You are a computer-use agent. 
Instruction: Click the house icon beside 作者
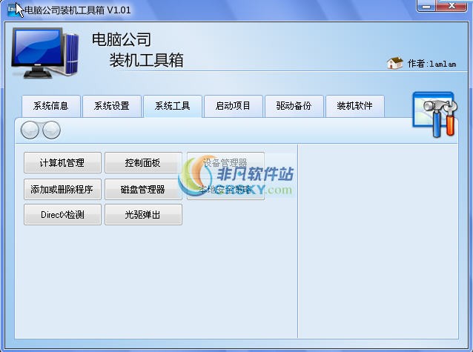pyautogui.click(x=395, y=63)
